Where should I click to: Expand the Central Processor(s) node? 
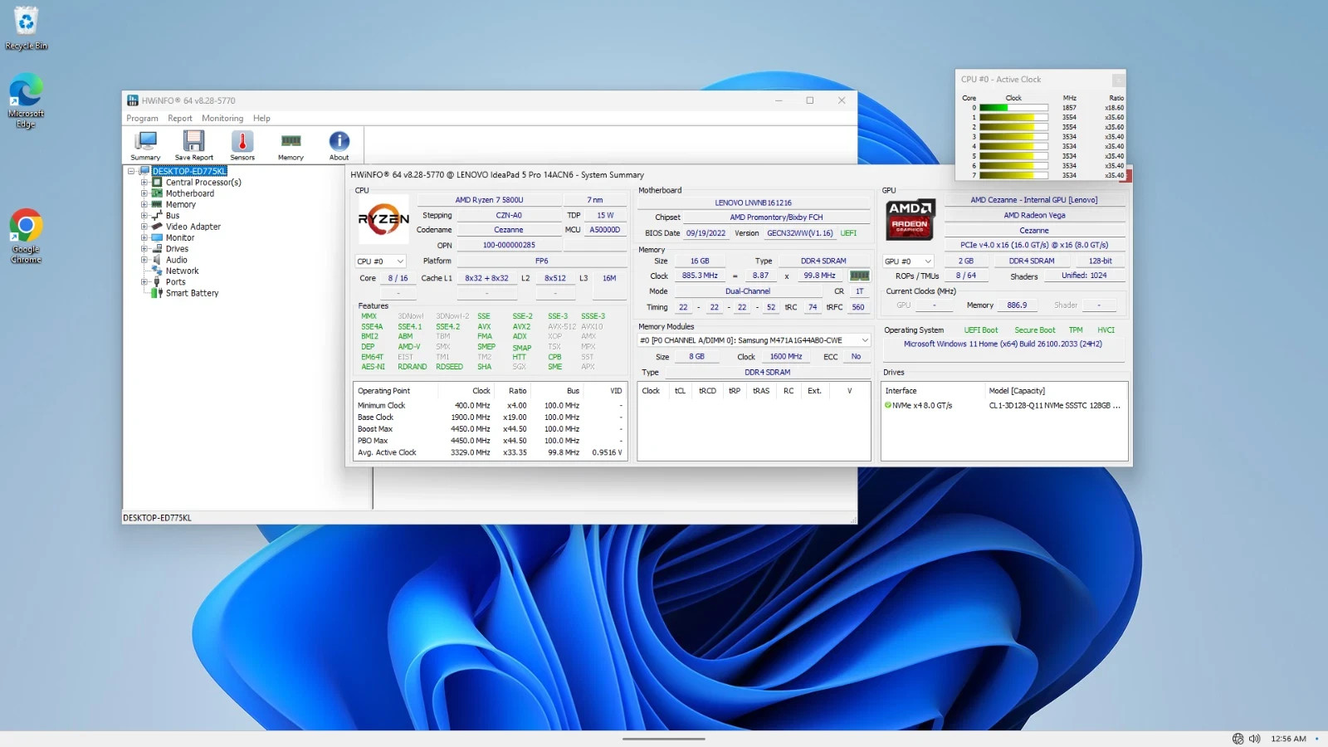tap(144, 183)
